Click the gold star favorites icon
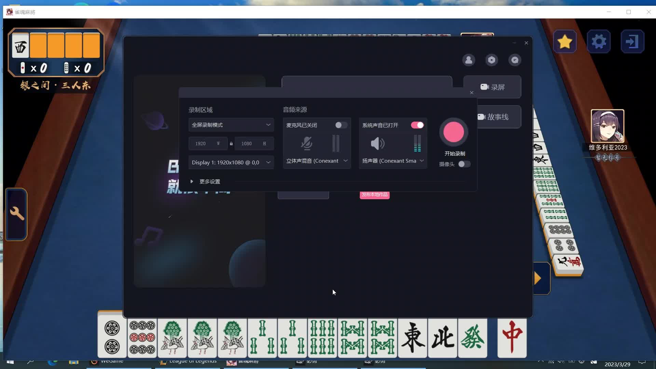Viewport: 656px width, 369px height. [565, 42]
